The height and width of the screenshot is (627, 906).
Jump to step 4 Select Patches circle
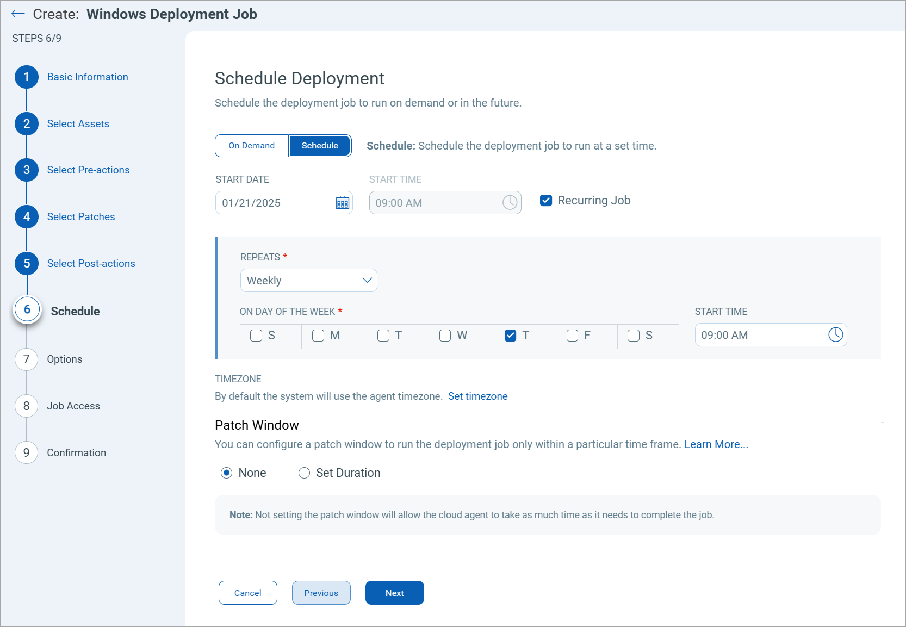tap(27, 217)
